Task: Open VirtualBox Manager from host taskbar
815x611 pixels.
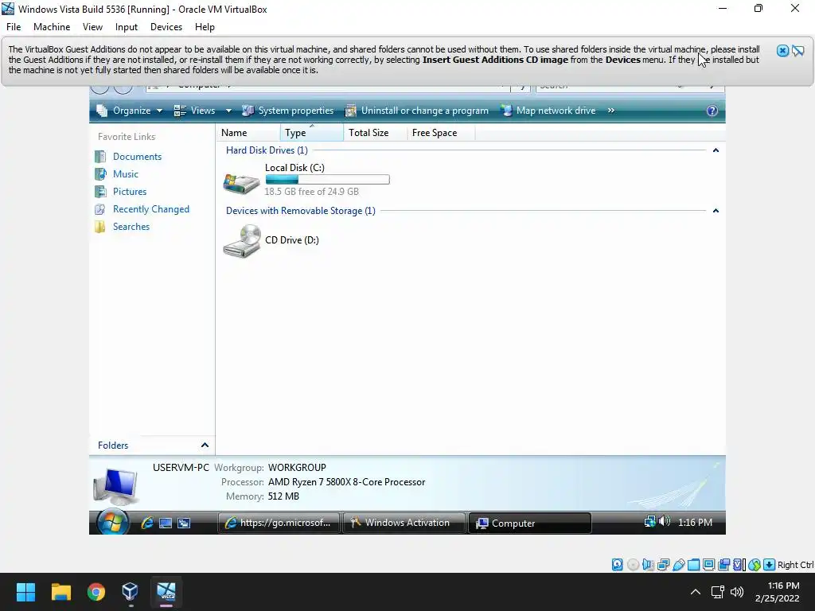Action: [x=130, y=592]
